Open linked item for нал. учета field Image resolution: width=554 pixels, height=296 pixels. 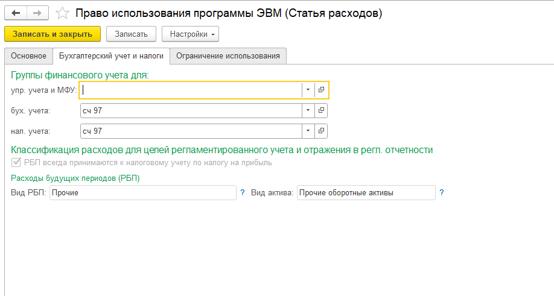pos(322,131)
